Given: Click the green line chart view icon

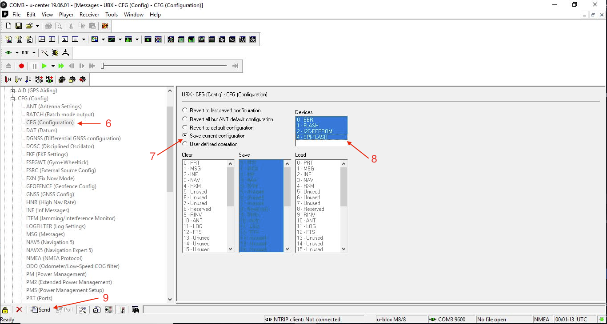Looking at the screenshot, I should click(x=112, y=40).
